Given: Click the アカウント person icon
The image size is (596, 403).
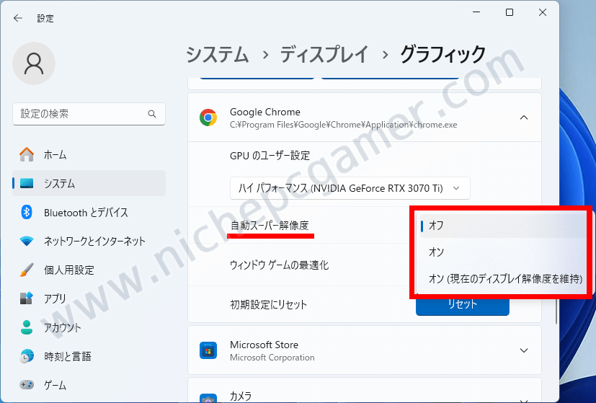Looking at the screenshot, I should [27, 327].
